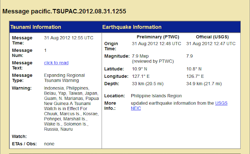Click the 'Tsunami Information' header

click(36, 27)
